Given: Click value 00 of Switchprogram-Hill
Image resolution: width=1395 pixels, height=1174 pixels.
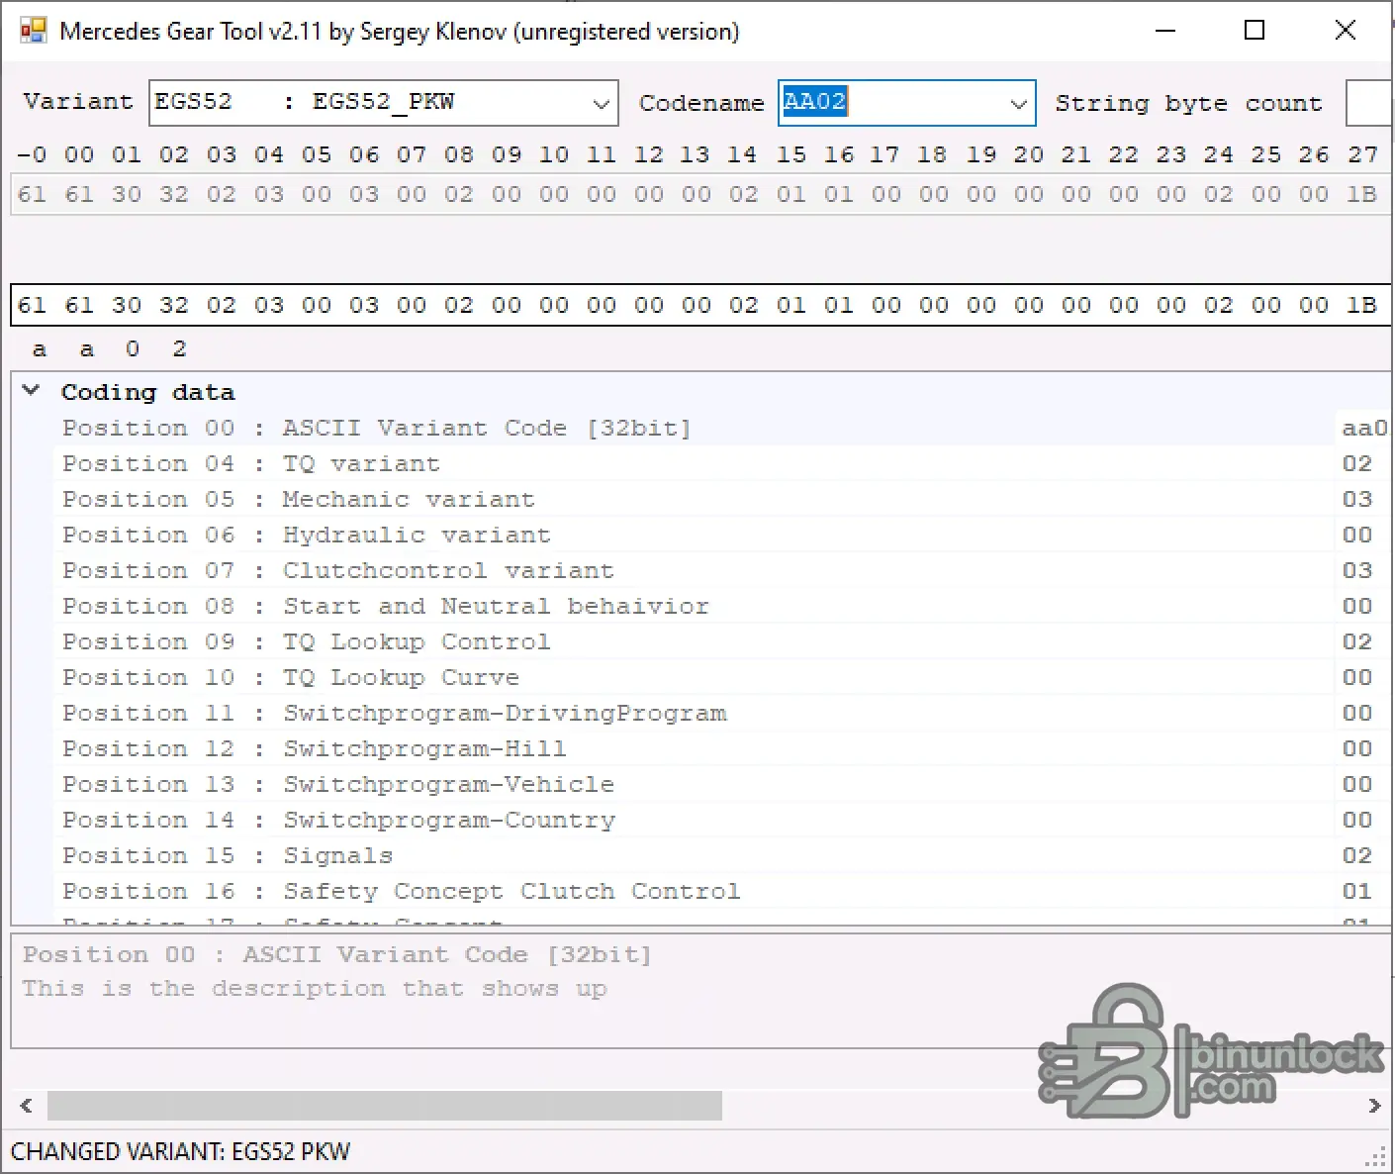Looking at the screenshot, I should pos(1357,748).
